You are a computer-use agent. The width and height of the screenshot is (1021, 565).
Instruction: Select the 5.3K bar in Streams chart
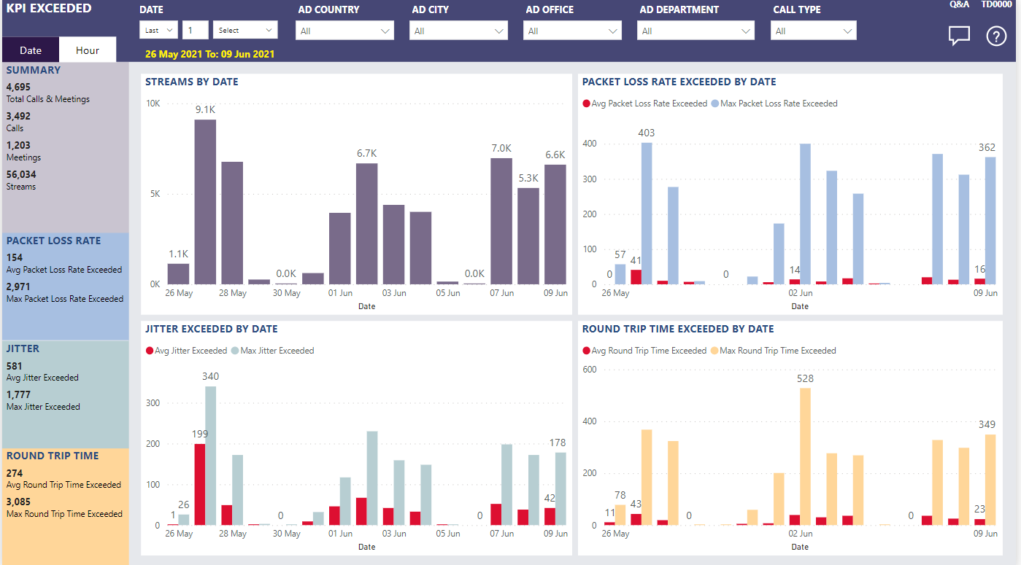(x=528, y=236)
